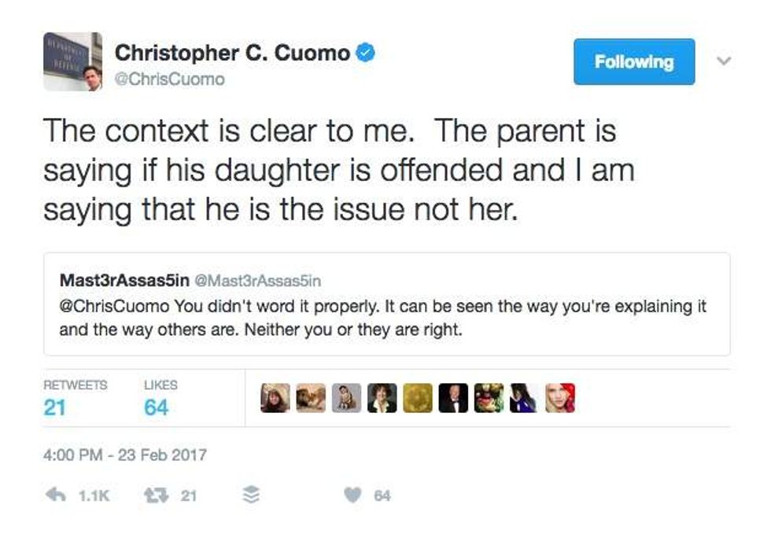Retweet this tweet using the retweet icon

pyautogui.click(x=153, y=495)
